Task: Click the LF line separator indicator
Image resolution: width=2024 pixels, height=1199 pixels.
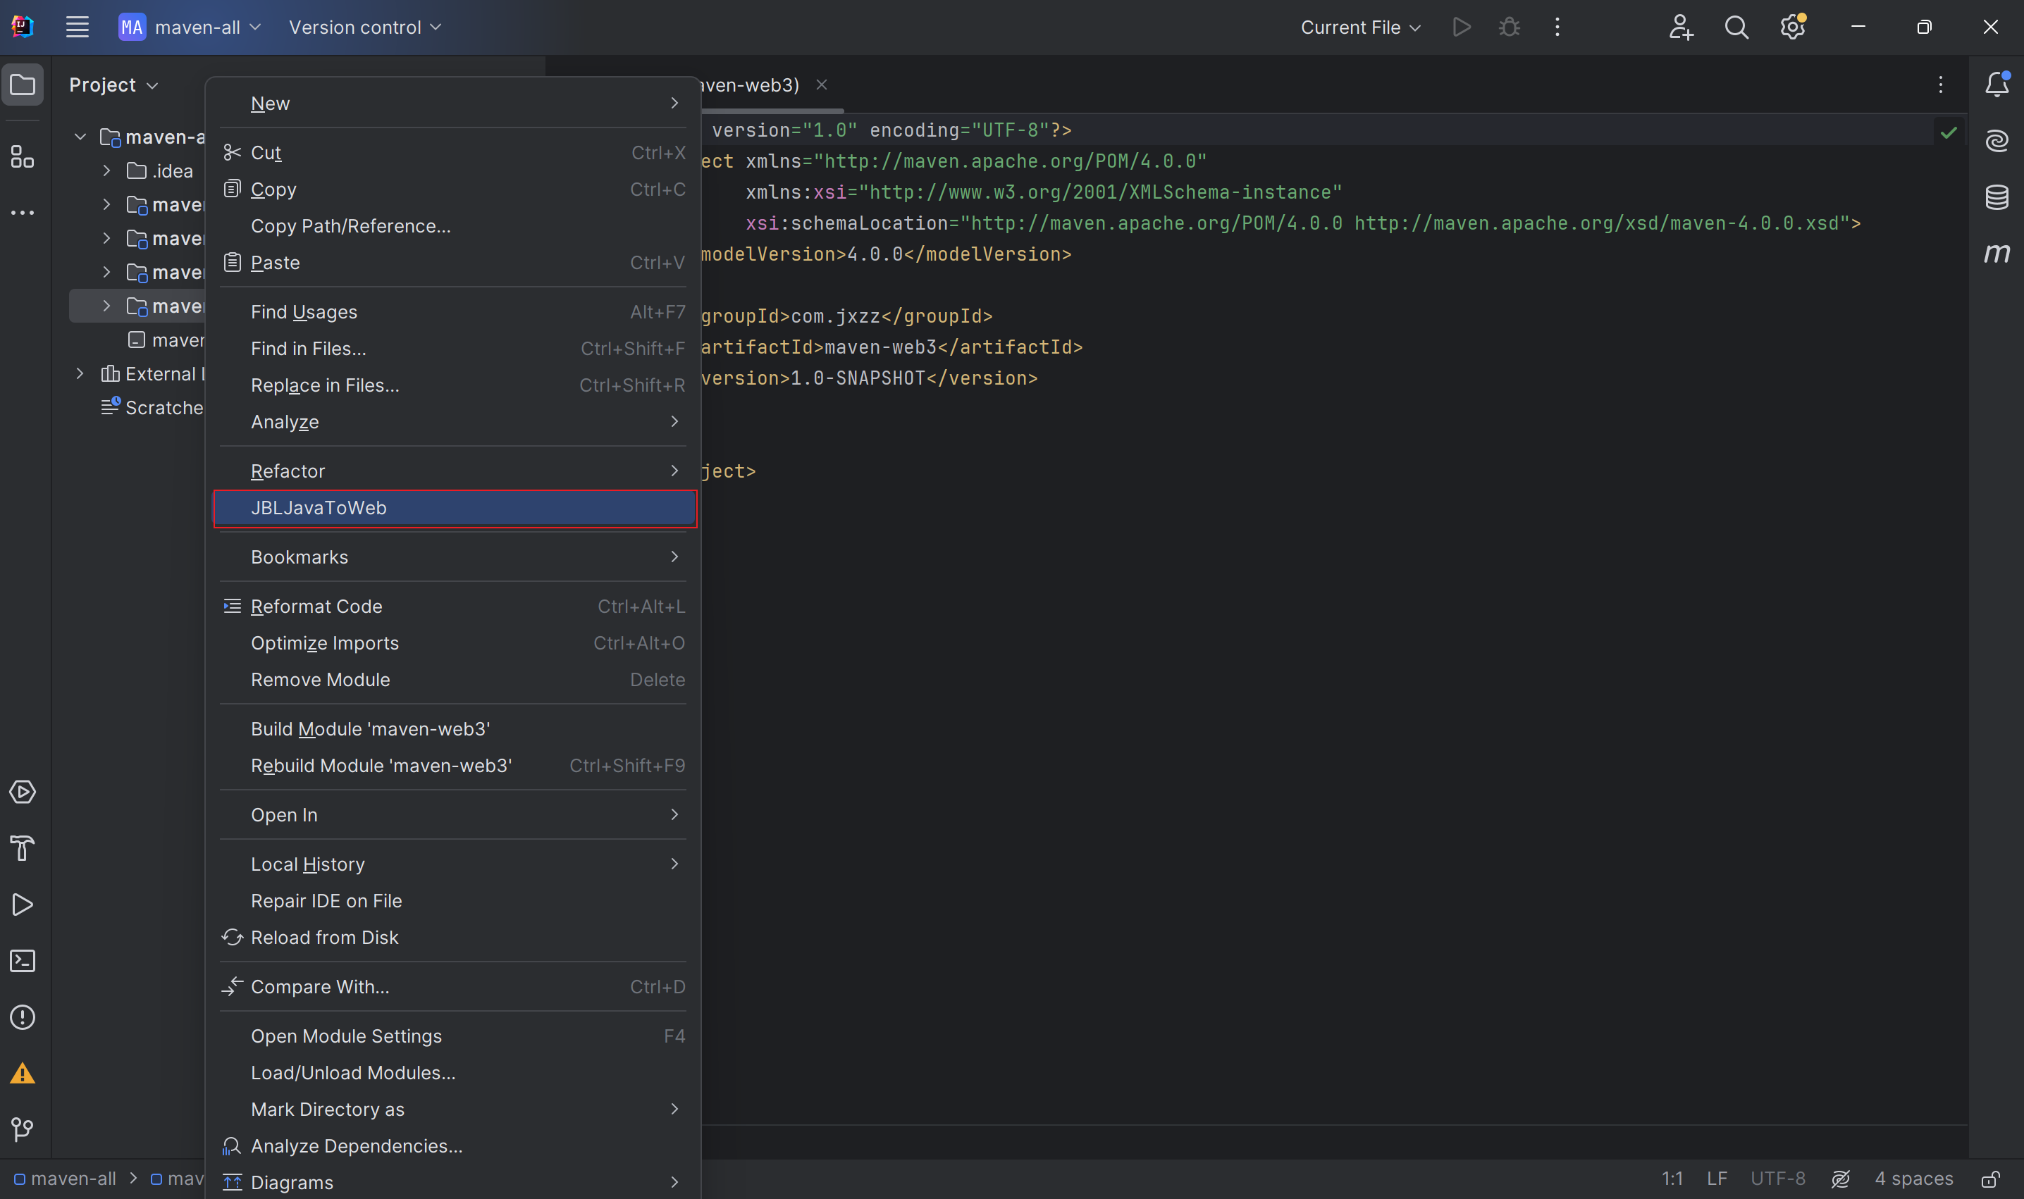Action: (x=1718, y=1178)
